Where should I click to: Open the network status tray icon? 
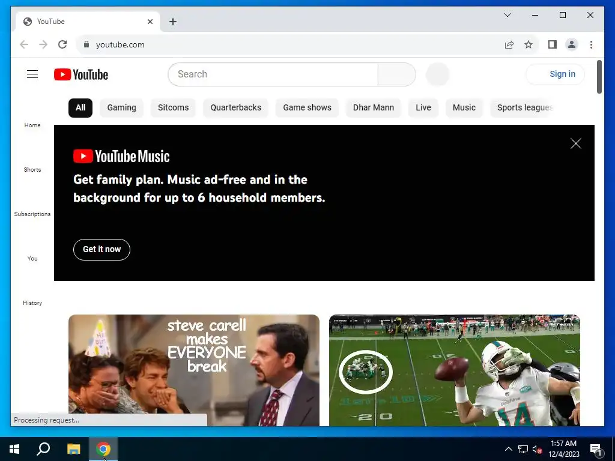click(523, 449)
